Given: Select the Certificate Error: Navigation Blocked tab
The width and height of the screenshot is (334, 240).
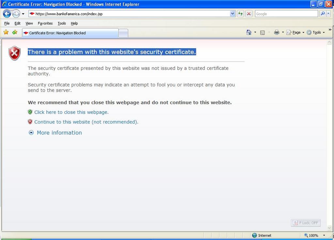Looking at the screenshot, I should (70, 33).
